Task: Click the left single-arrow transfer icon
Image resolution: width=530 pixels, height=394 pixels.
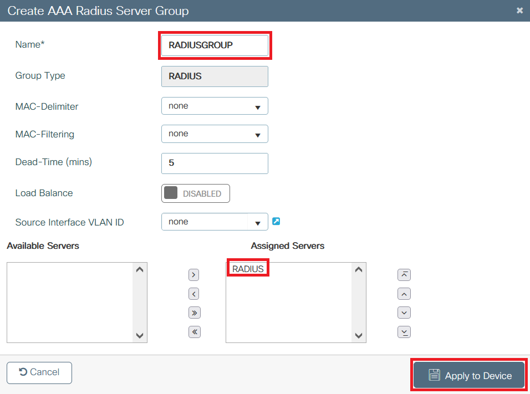Action: 193,293
